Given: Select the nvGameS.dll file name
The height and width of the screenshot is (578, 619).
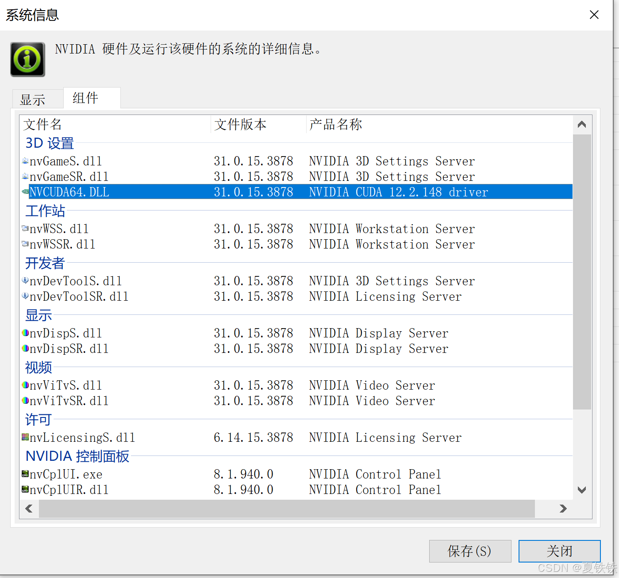Looking at the screenshot, I should pyautogui.click(x=66, y=161).
